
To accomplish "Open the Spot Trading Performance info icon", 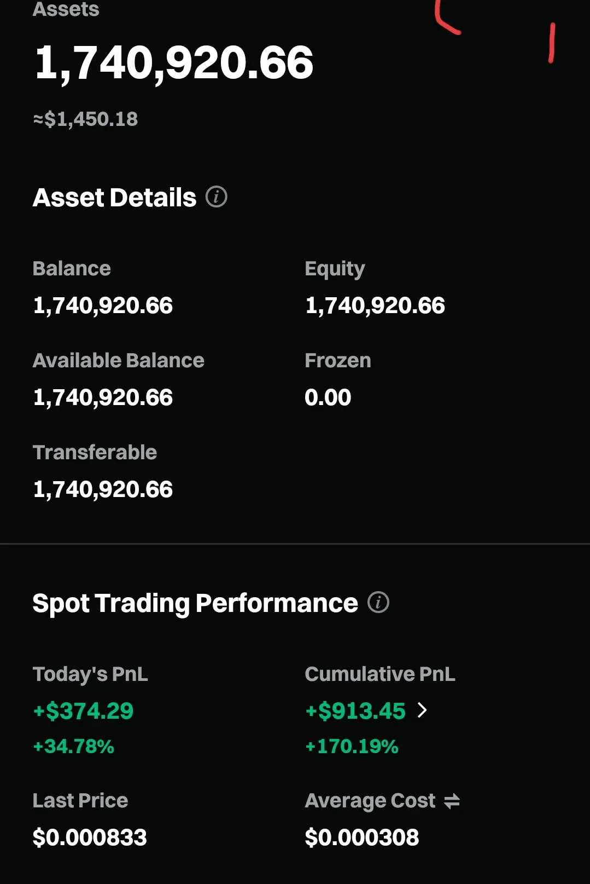I will pos(378,602).
